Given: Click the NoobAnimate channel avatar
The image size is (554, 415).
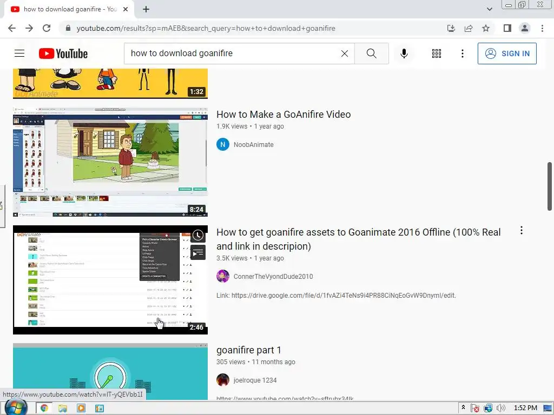Looking at the screenshot, I should click(222, 144).
